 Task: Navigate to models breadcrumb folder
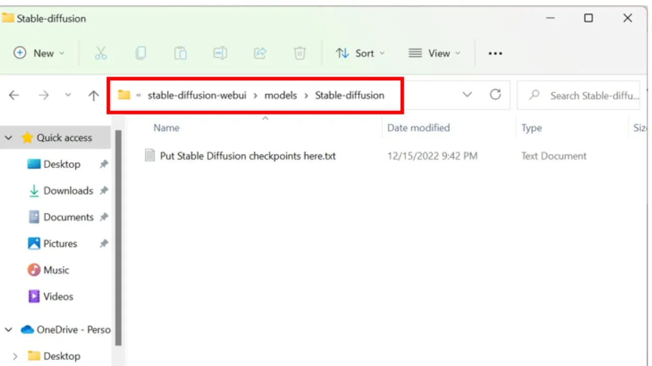[281, 95]
